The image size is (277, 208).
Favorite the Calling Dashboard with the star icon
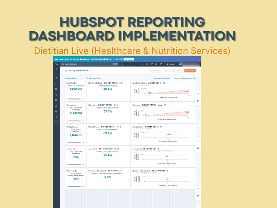(x=66, y=70)
